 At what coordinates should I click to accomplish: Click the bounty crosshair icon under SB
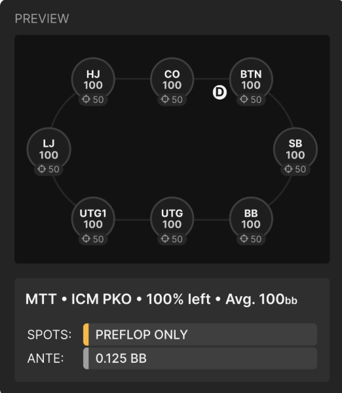click(288, 169)
